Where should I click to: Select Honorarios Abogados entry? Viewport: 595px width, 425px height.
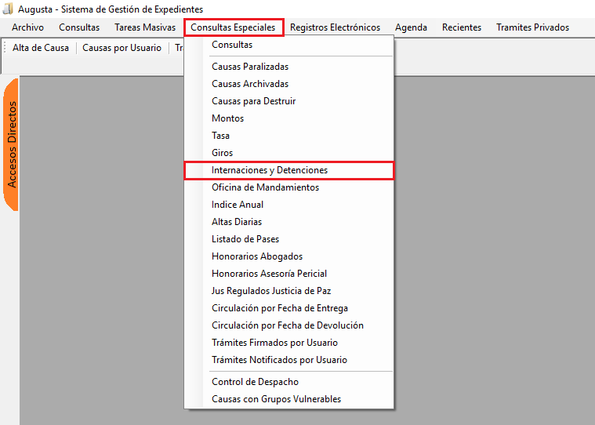pos(257,256)
